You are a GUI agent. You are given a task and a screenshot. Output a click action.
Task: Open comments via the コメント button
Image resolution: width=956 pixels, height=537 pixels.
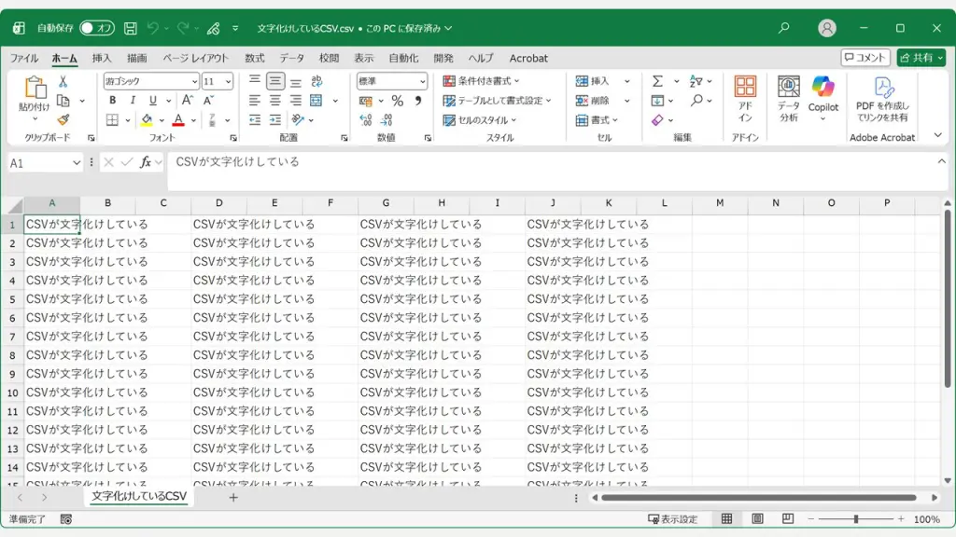click(866, 58)
